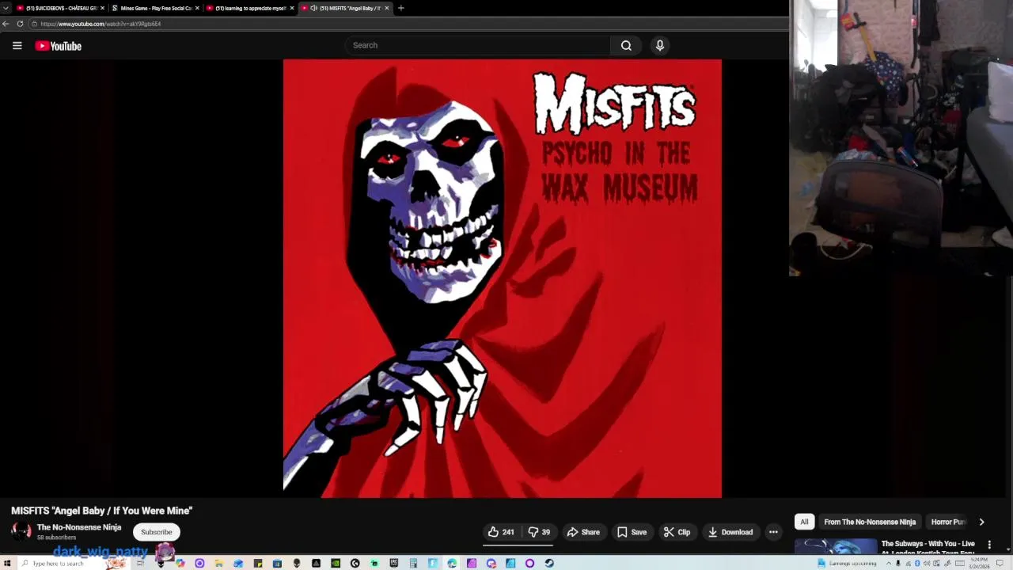
Task: Save video to a playlist
Action: click(x=632, y=532)
